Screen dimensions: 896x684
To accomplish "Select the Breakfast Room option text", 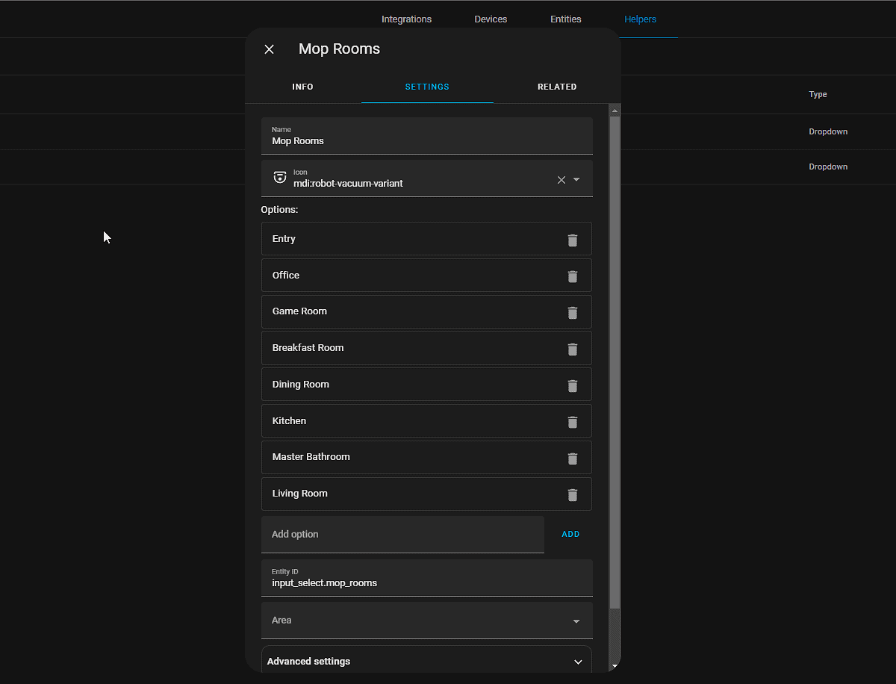I will click(308, 348).
